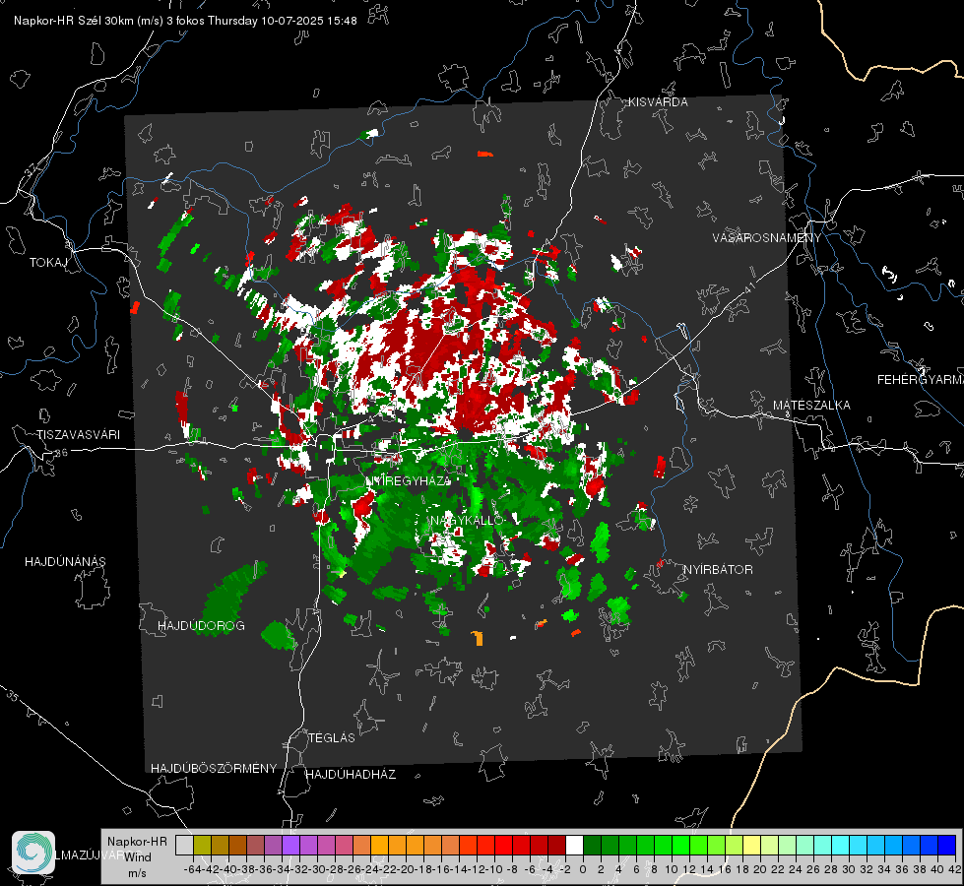Click the Napkor-HR legend title
The image size is (964, 886).
(x=137, y=842)
